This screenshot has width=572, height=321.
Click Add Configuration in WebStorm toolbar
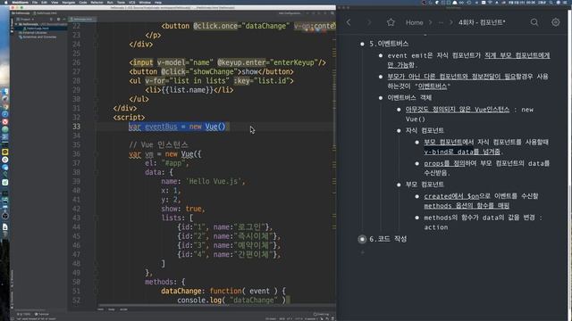click(290, 13)
